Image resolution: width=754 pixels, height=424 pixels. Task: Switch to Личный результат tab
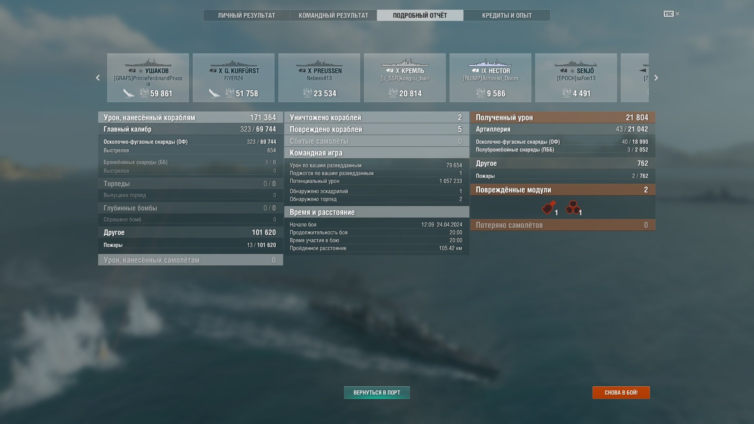247,15
